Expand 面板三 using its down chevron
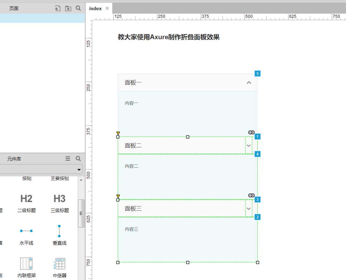The width and height of the screenshot is (346, 280). (248, 209)
